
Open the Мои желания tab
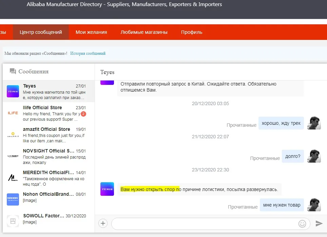pyautogui.click(x=91, y=32)
